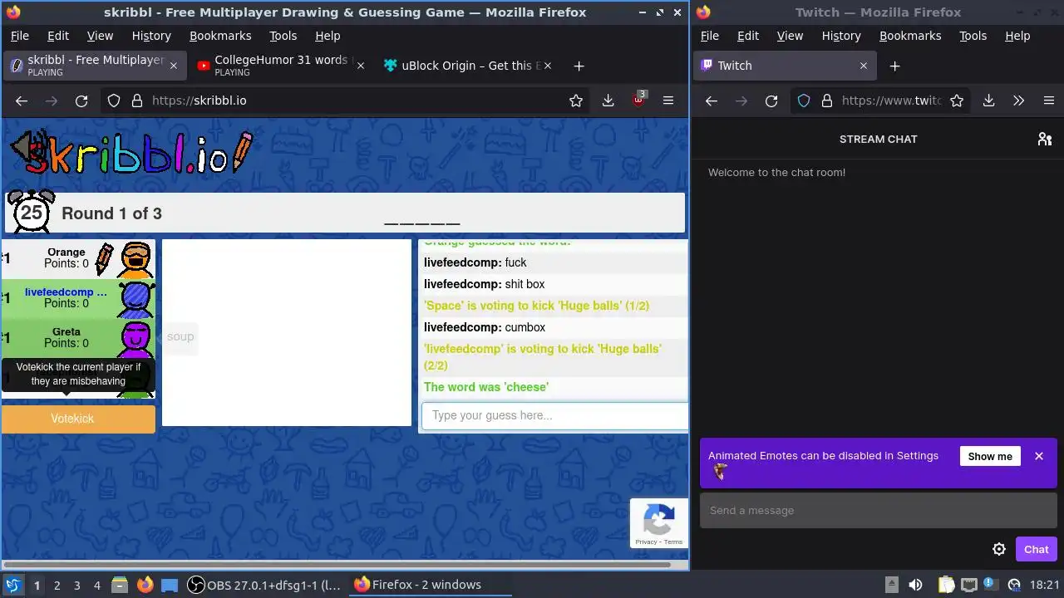This screenshot has width=1064, height=598.
Task: Open Help menu in skribbl Firefox window
Action: [328, 36]
